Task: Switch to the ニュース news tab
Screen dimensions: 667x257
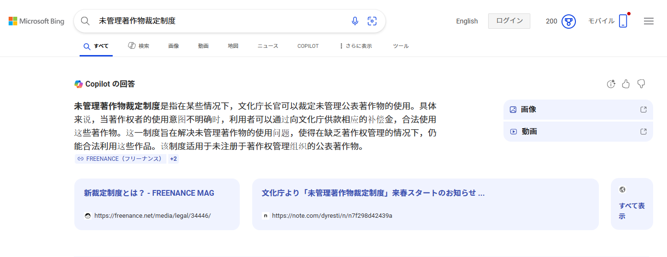Action: click(268, 46)
